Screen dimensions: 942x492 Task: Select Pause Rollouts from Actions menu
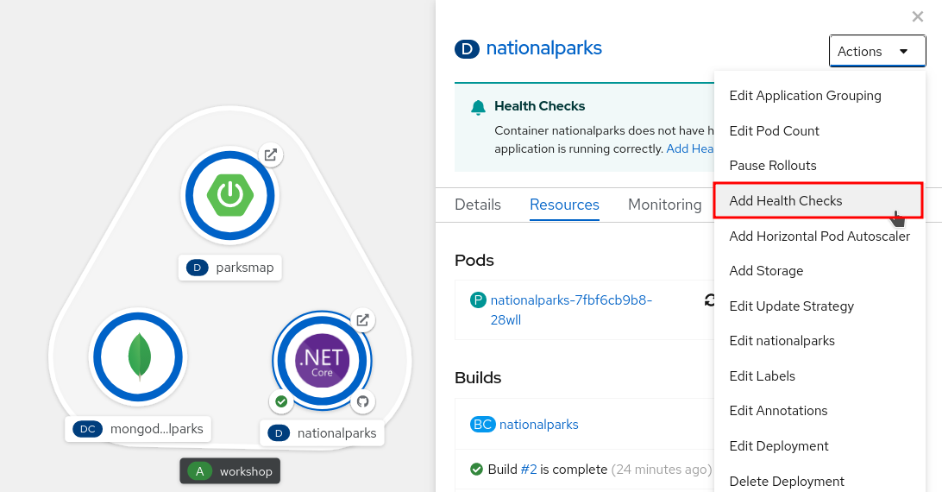click(772, 166)
